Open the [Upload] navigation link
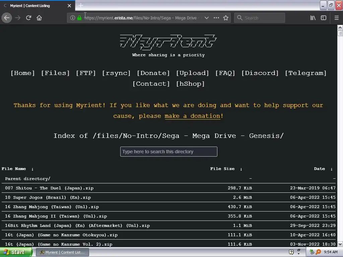The width and height of the screenshot is (343, 257). point(193,73)
